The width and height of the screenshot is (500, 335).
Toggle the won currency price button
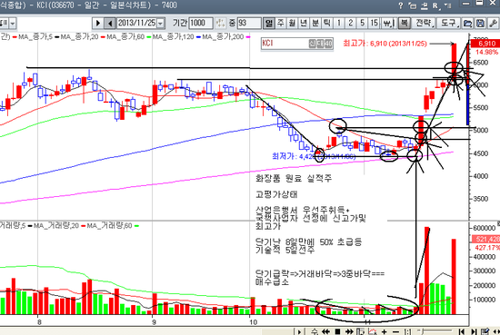pyautogui.click(x=388, y=24)
